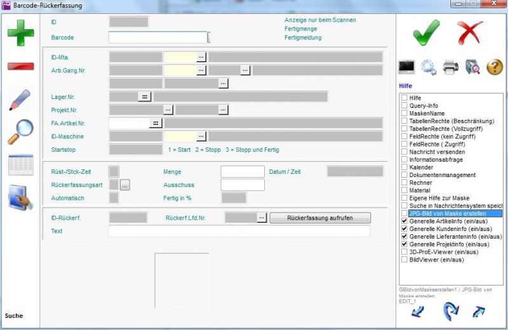Image resolution: width=508 pixels, height=330 pixels.
Task: Click the red minus delete icon
Action: pos(20,66)
